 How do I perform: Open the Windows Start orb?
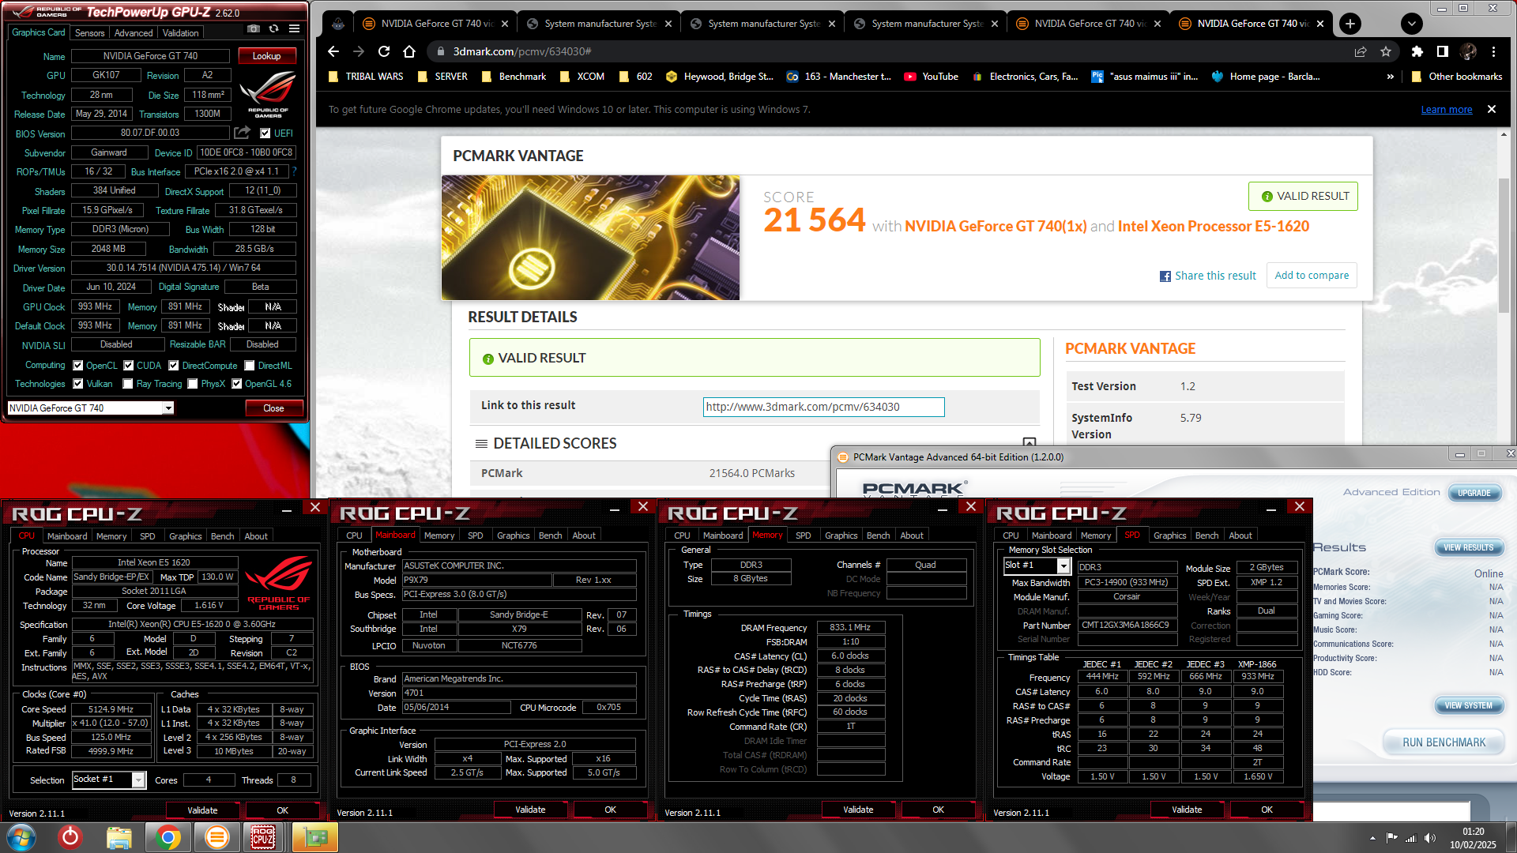21,837
